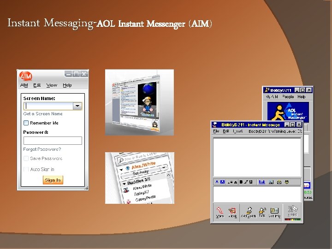Click the Sign In button

point(53,180)
